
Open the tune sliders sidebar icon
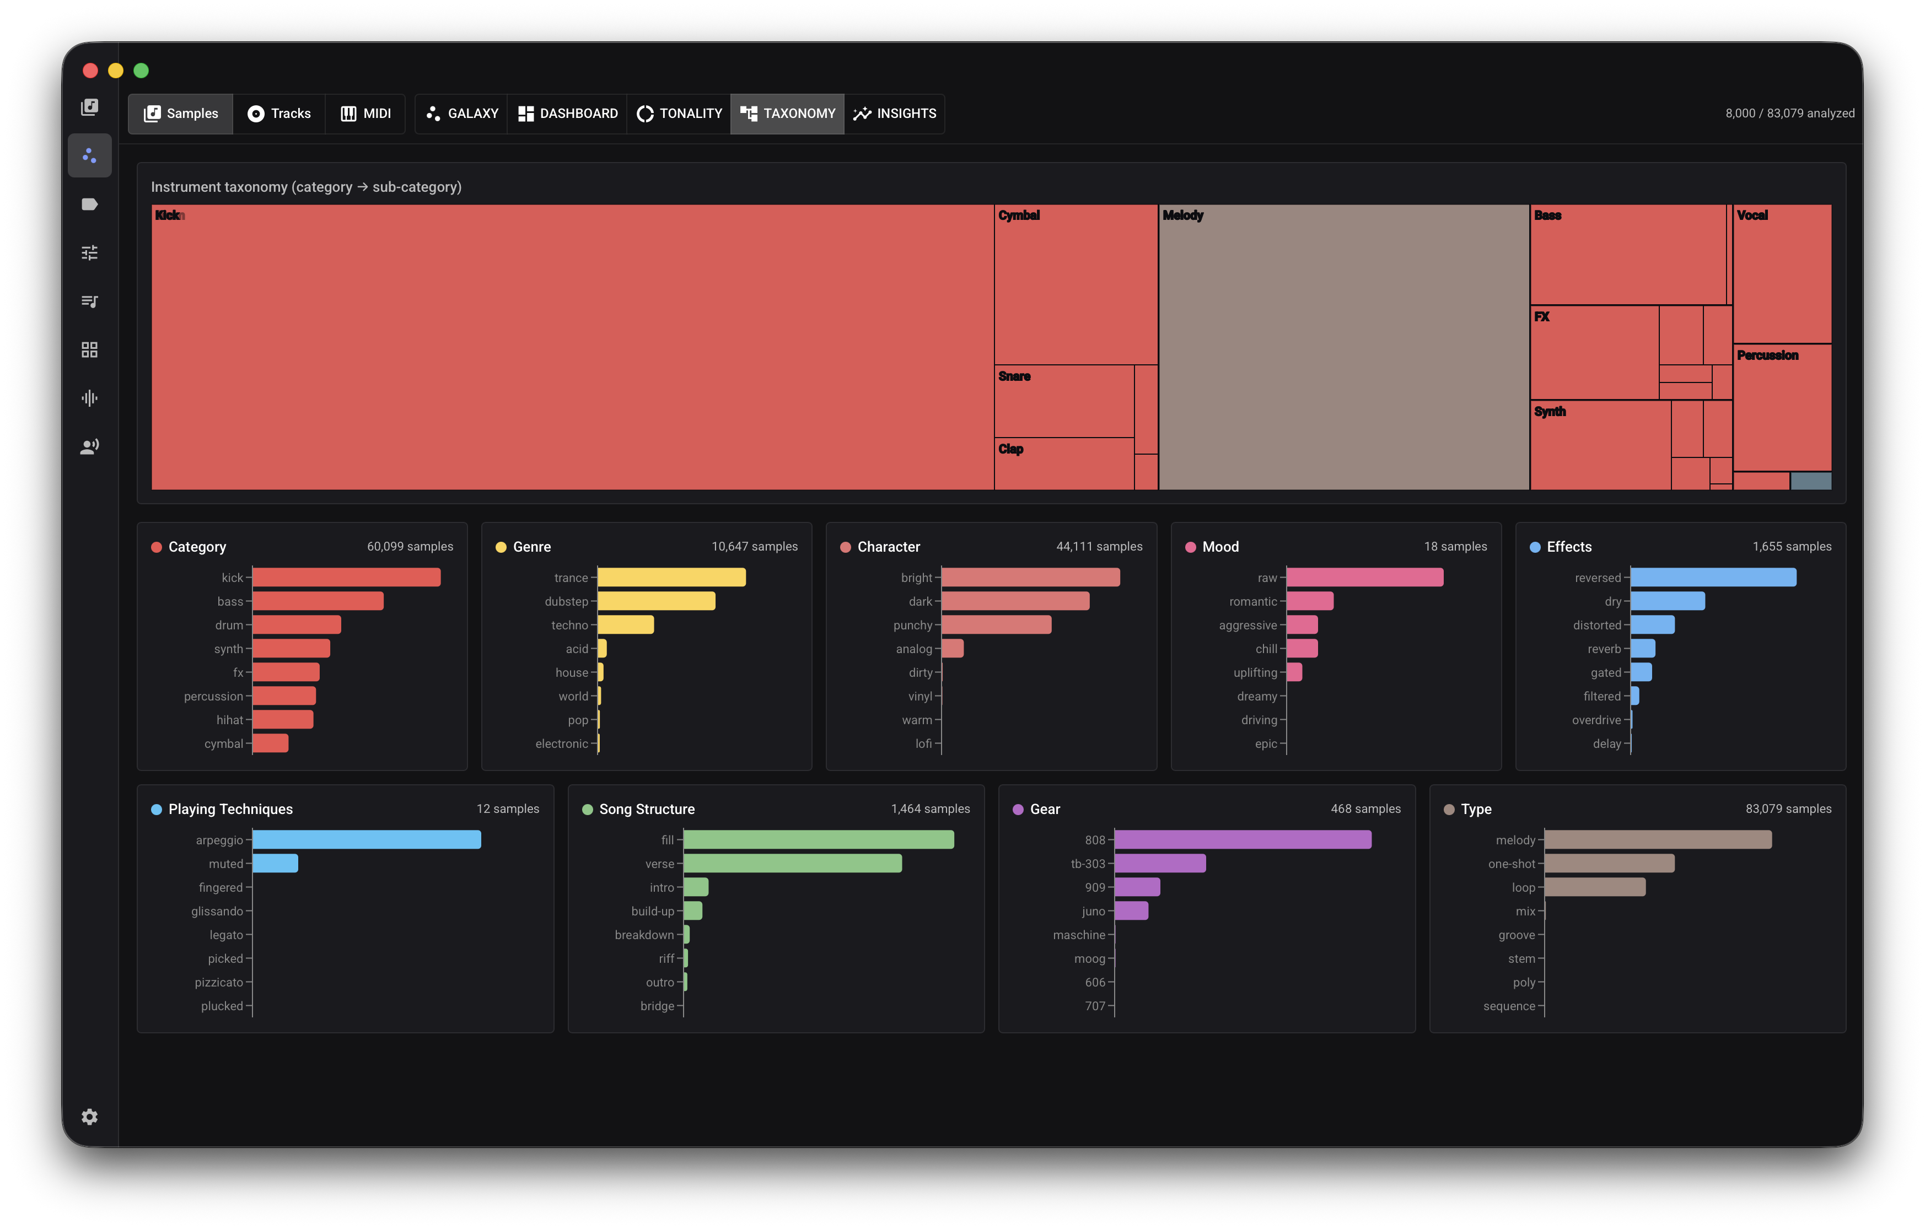[x=89, y=252]
